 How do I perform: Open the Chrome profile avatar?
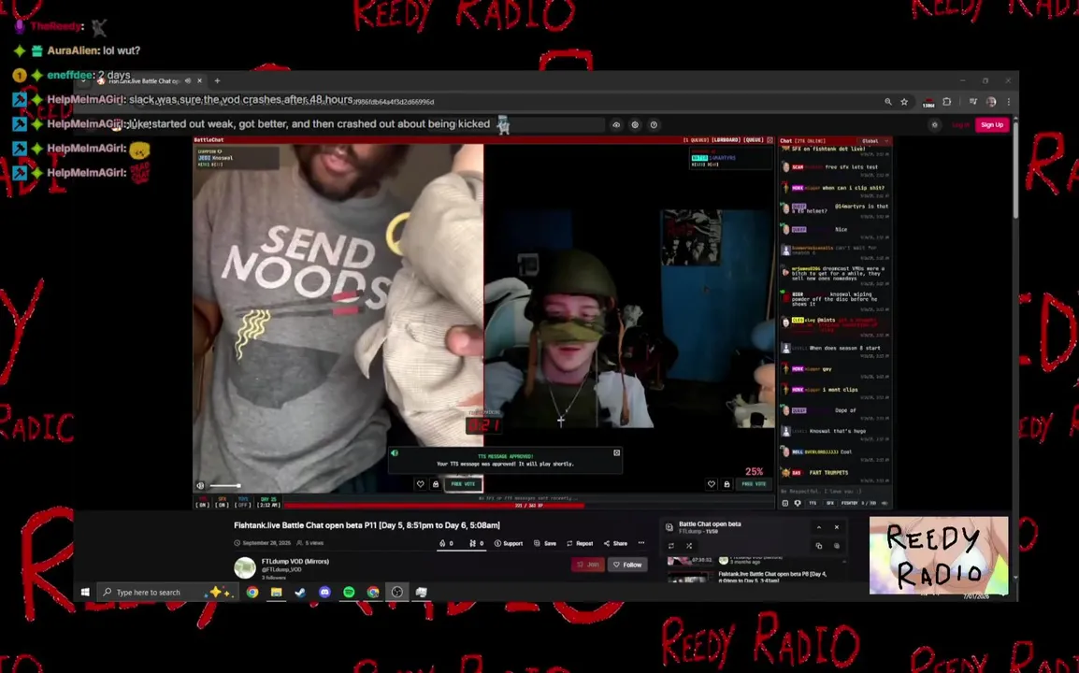(x=991, y=102)
